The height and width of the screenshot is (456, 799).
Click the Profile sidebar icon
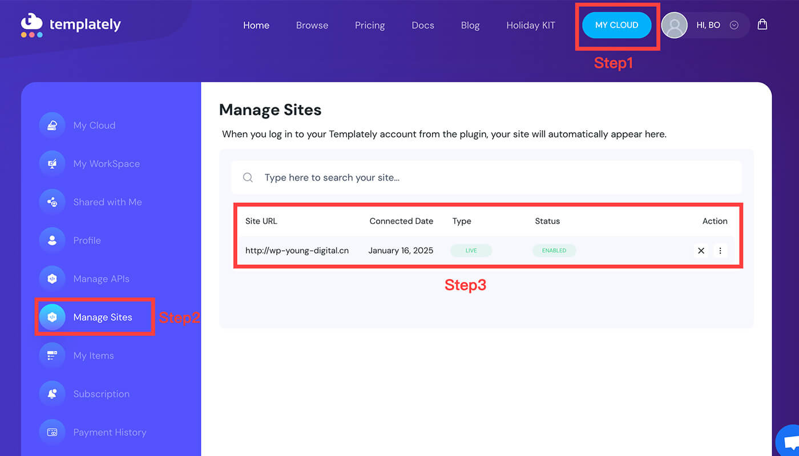tap(52, 241)
